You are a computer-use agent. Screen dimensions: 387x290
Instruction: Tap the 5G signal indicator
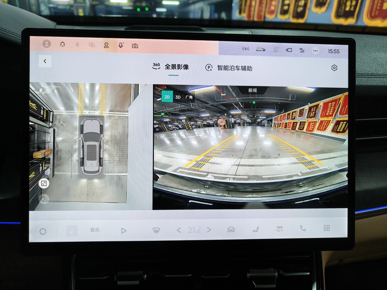click(x=302, y=50)
